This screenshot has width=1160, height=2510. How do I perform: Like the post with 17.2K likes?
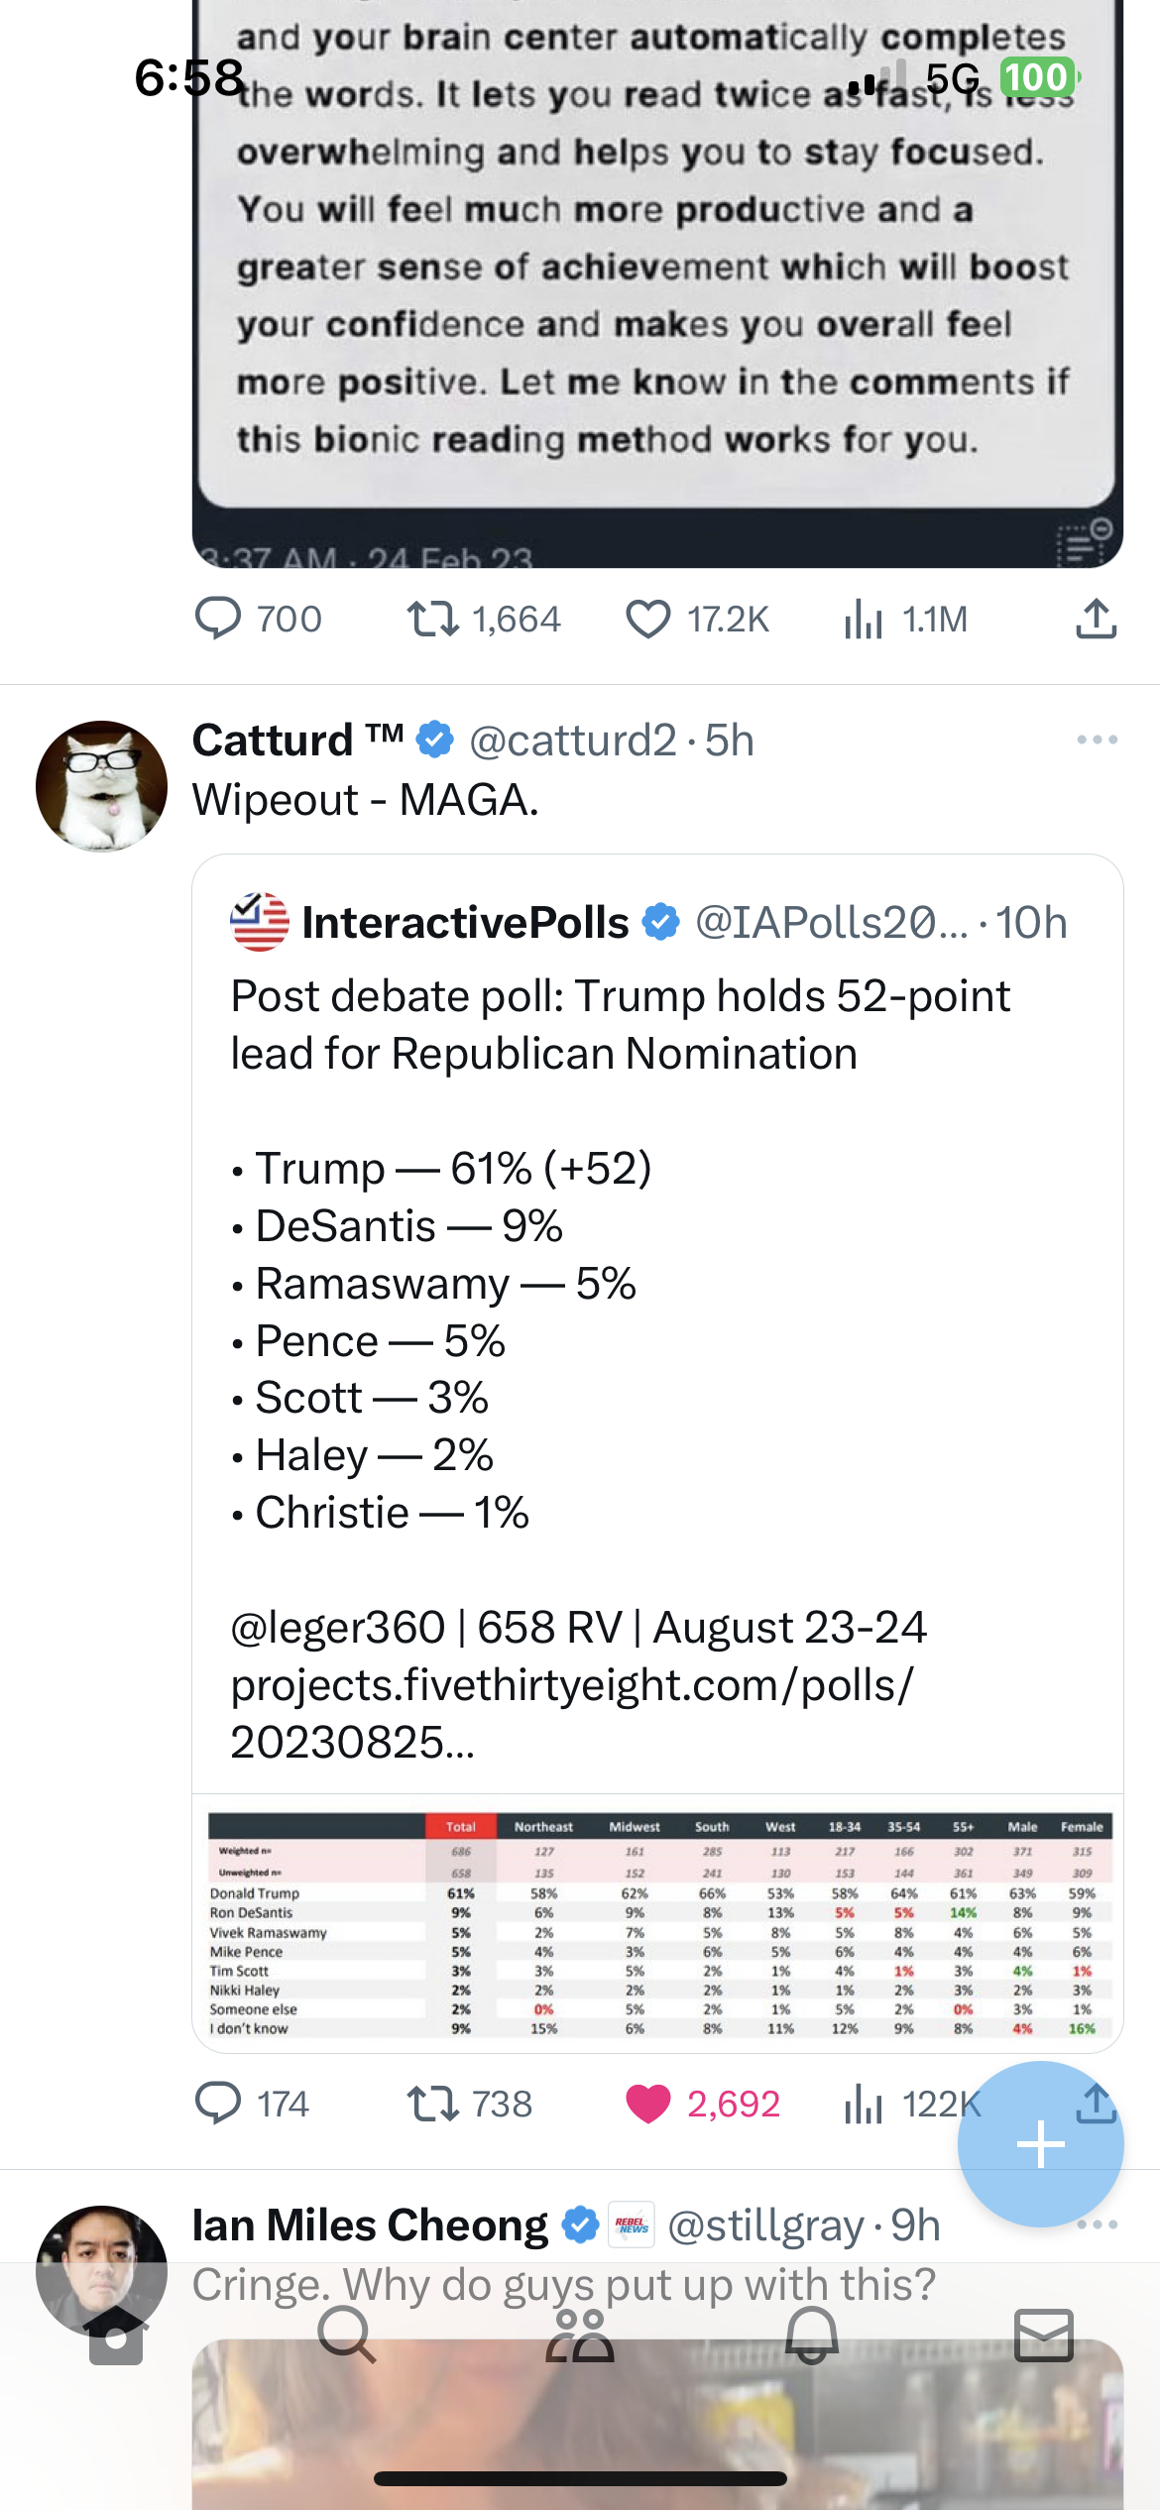648,620
